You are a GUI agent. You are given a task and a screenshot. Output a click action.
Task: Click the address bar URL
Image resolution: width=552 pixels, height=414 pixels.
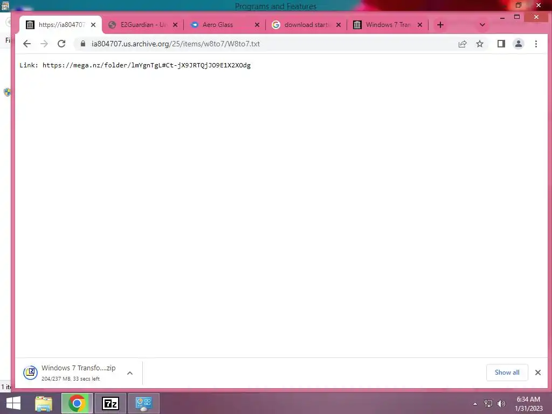coord(176,44)
